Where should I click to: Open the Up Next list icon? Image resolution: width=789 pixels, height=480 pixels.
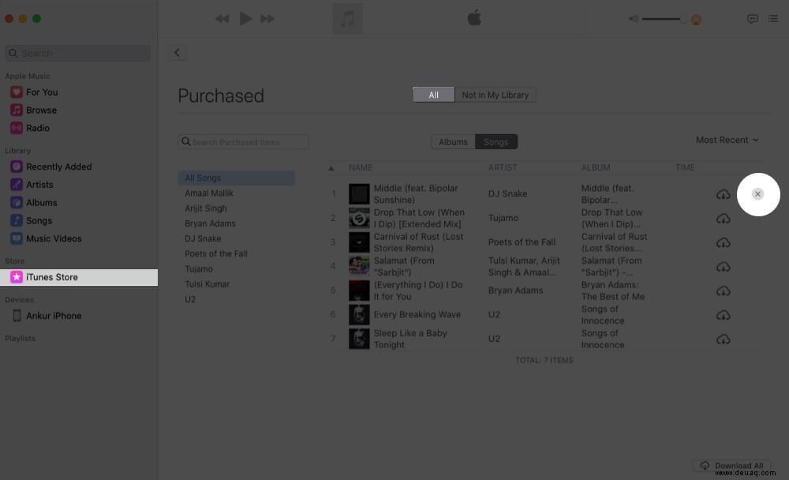click(773, 19)
